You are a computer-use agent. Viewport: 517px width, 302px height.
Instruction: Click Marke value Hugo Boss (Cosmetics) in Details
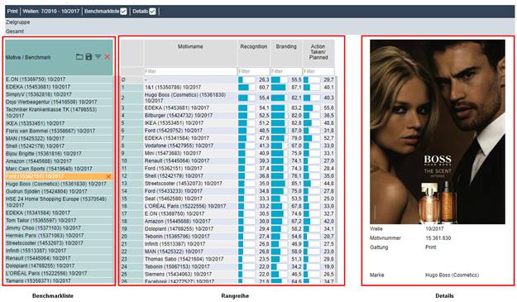[x=452, y=275]
